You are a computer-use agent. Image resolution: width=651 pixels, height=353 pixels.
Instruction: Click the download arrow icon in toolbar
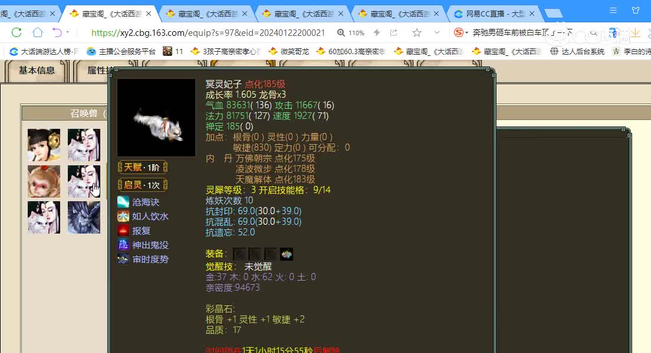[635, 33]
